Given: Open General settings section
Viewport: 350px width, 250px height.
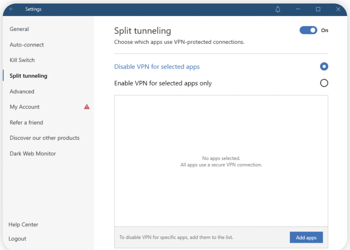Looking at the screenshot, I should tap(19, 29).
